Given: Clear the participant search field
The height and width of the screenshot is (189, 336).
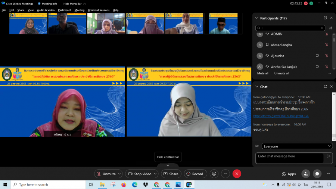Looking at the screenshot, I should (322, 28).
